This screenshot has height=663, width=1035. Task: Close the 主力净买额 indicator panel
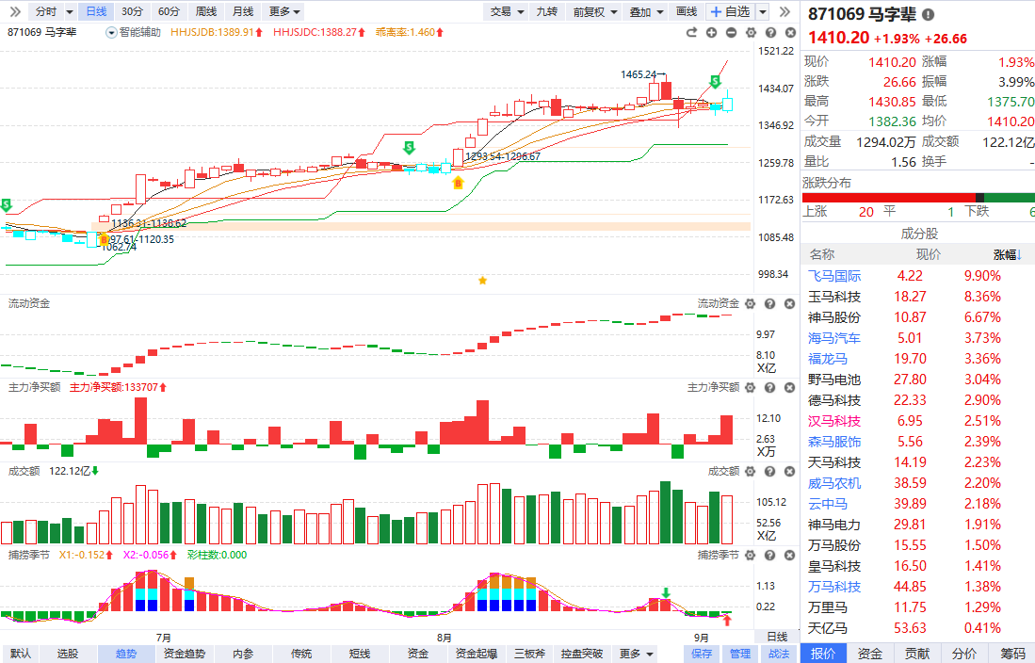[789, 388]
